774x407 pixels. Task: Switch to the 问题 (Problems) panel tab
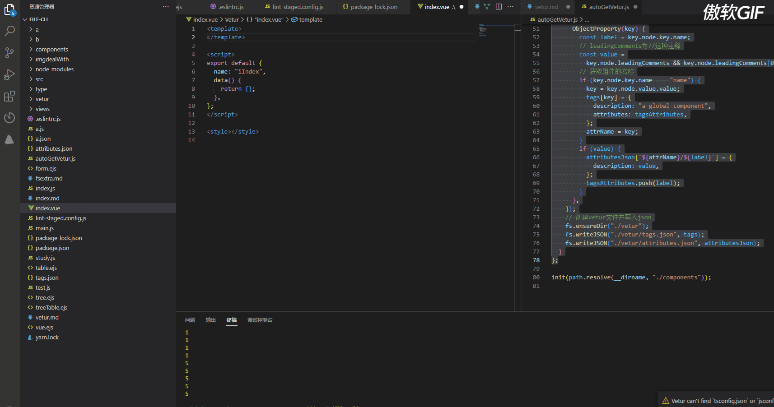click(x=190, y=320)
